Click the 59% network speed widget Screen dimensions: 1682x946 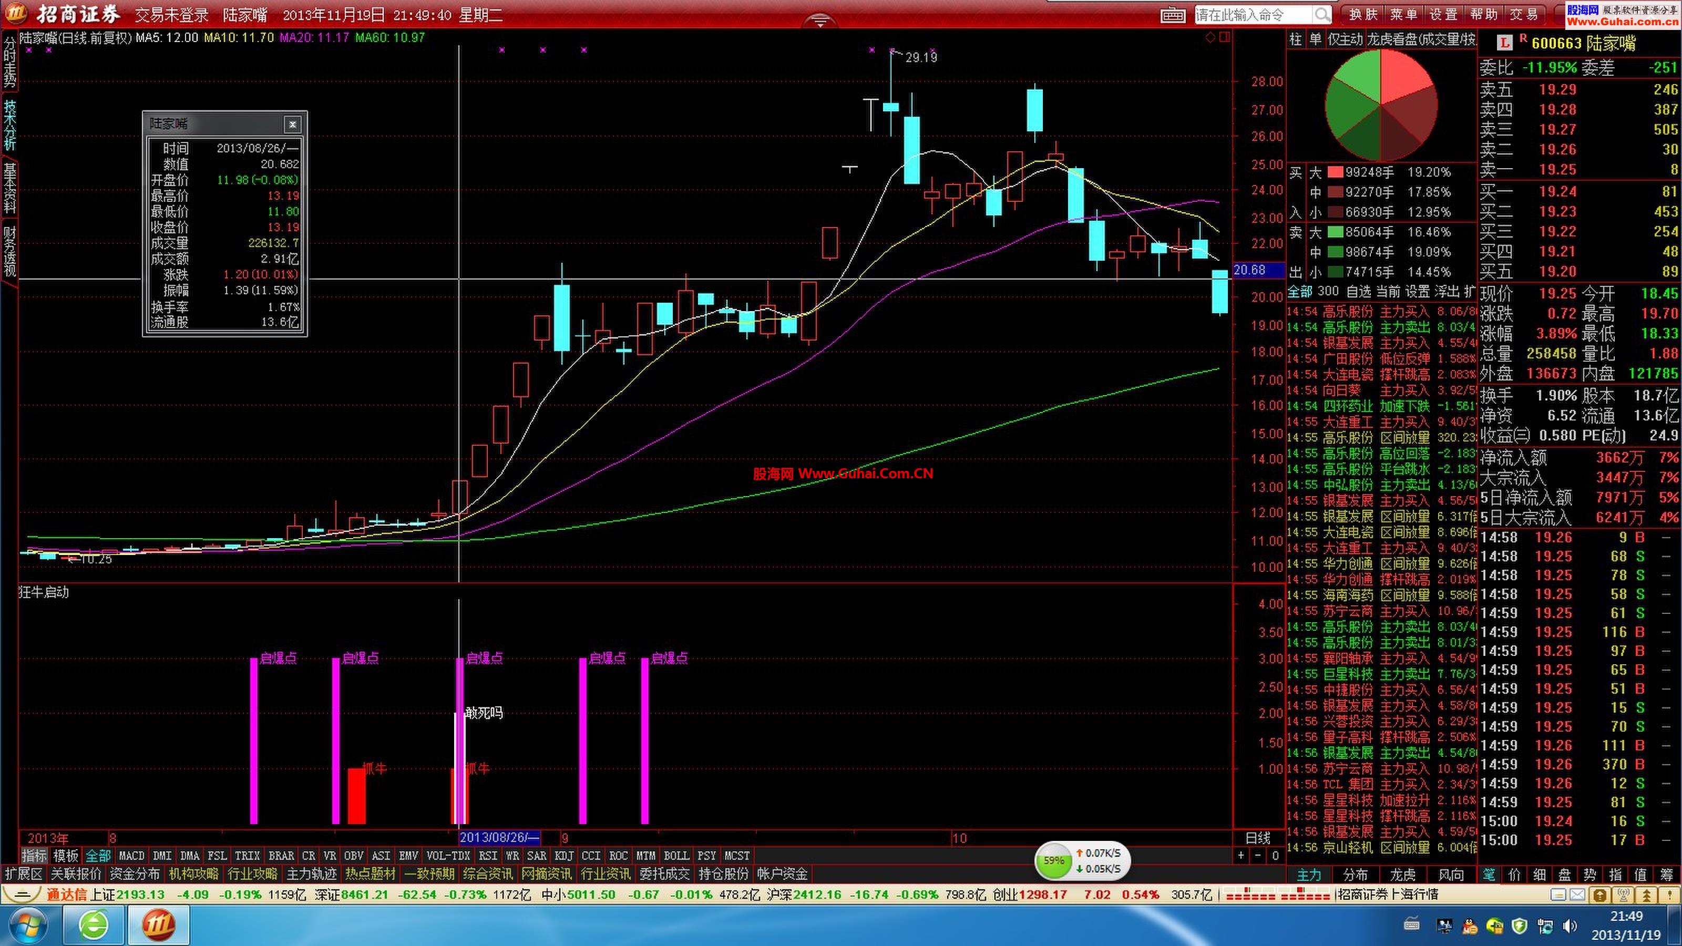[x=1082, y=861]
